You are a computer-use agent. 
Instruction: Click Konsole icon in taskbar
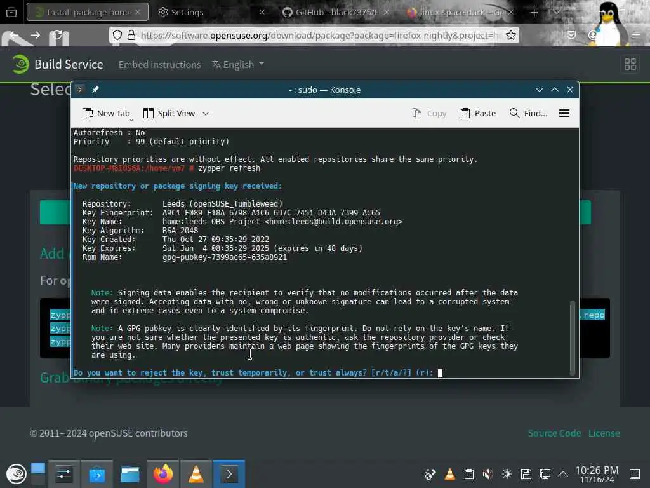(x=229, y=474)
